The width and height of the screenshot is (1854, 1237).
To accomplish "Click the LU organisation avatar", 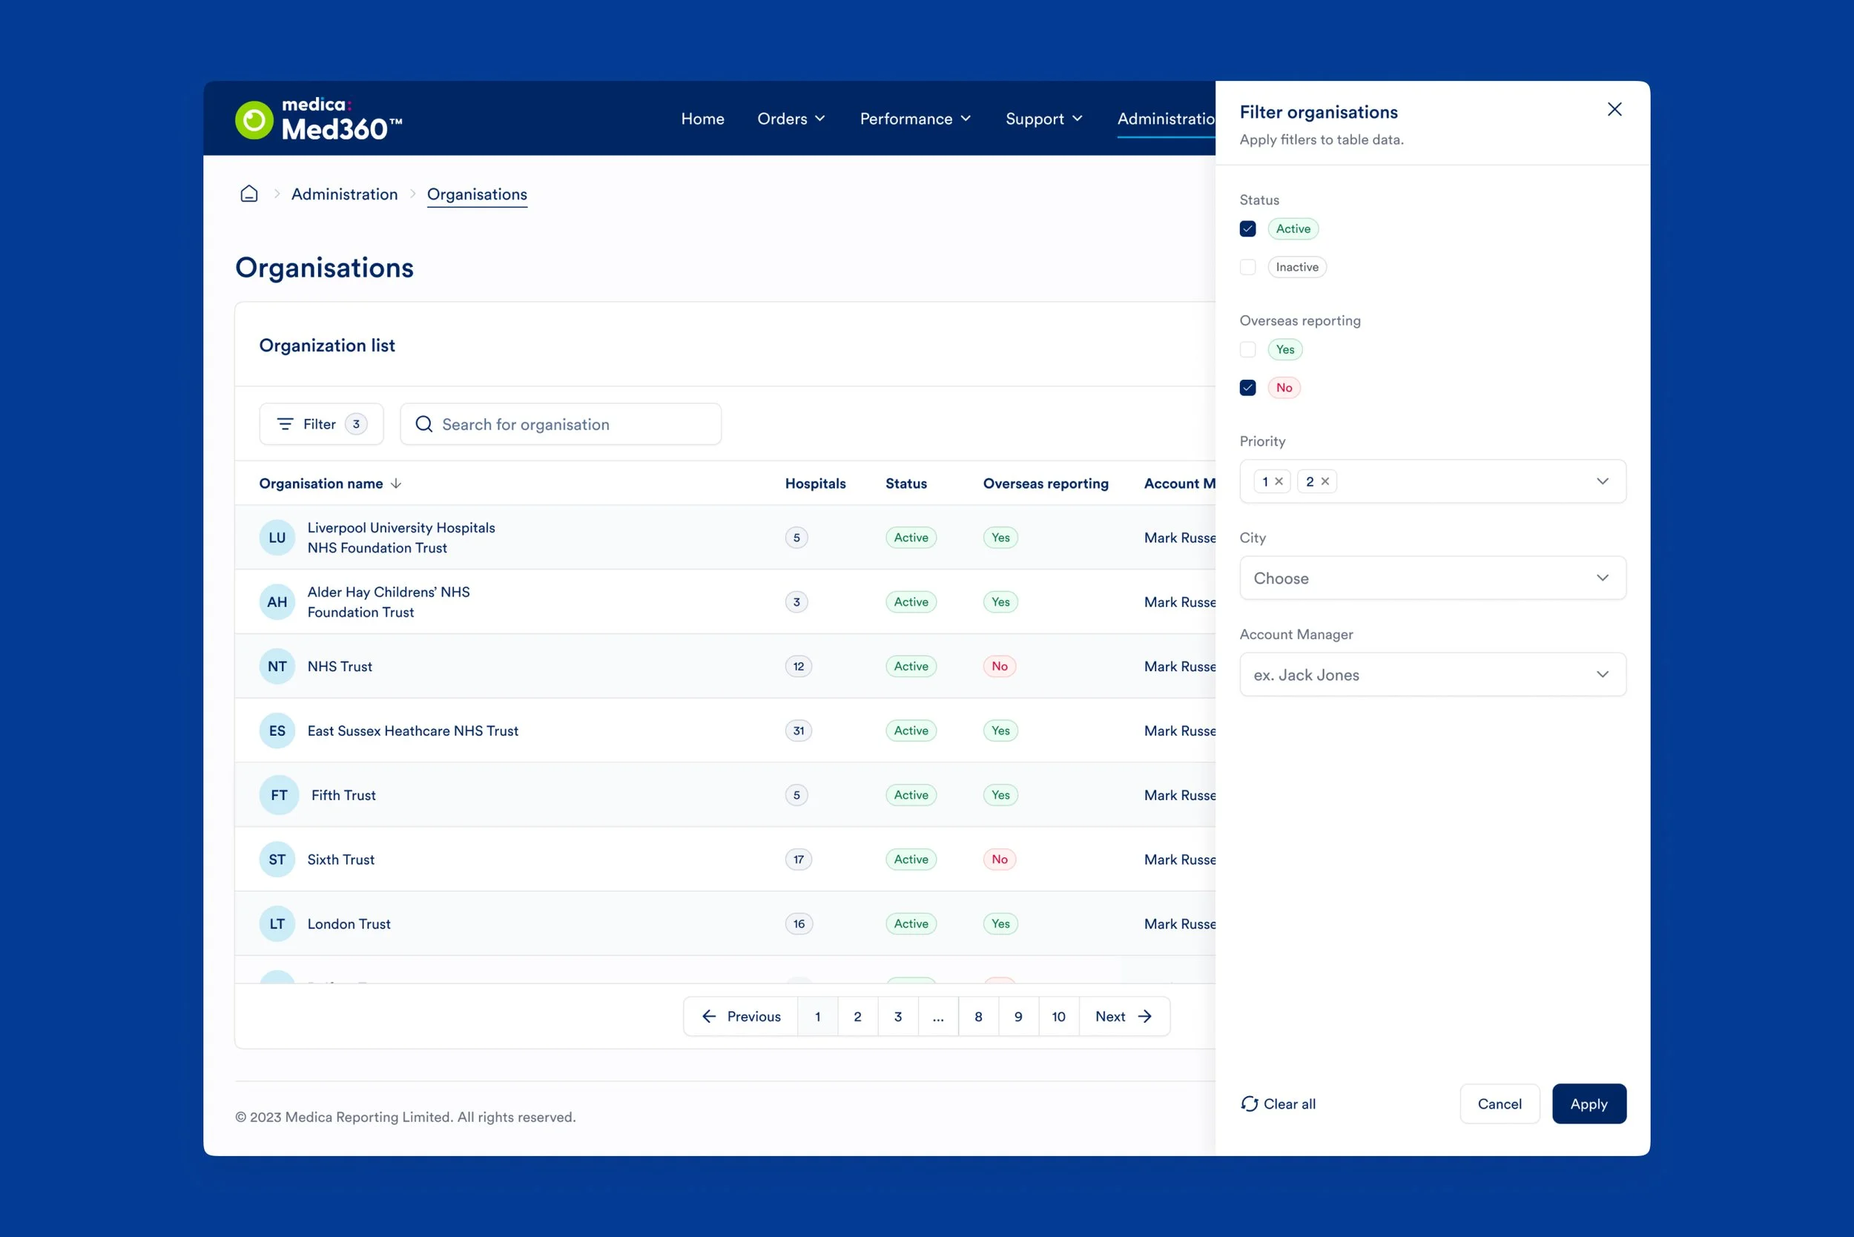I will (x=277, y=538).
